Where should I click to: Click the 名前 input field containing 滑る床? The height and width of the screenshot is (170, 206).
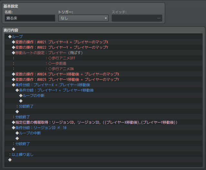tap(30, 18)
